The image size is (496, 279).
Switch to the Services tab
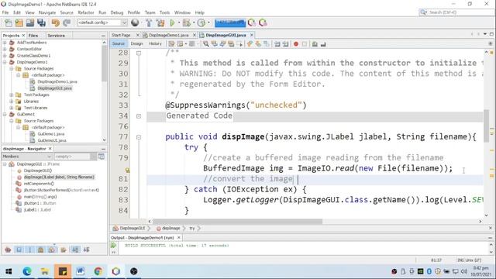point(56,36)
